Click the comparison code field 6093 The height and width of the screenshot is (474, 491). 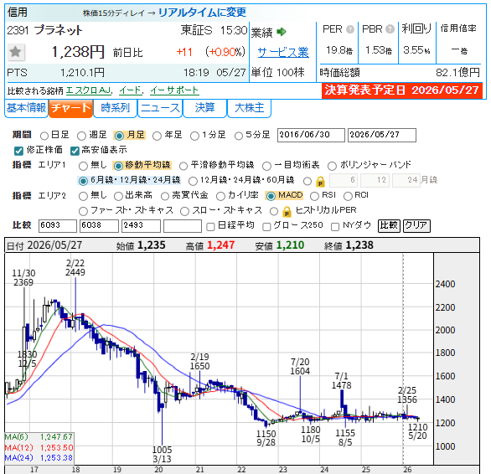click(x=58, y=226)
